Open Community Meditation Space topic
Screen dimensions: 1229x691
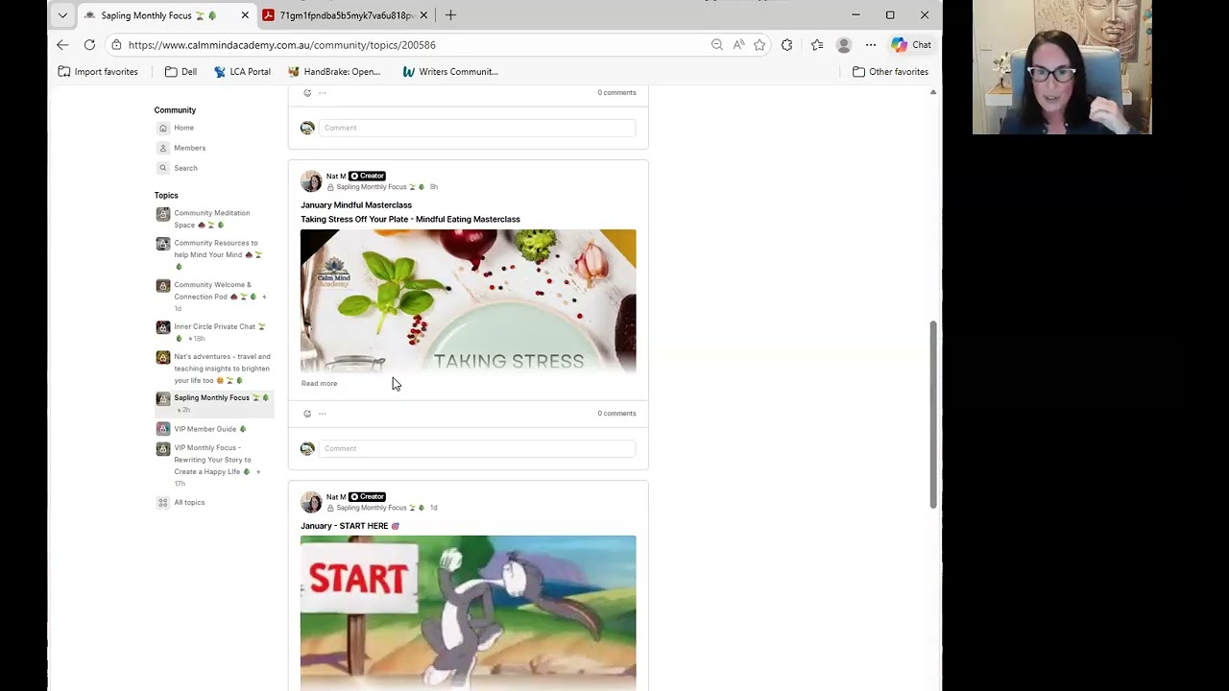pos(211,219)
